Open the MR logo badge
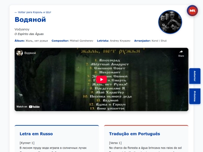This screenshot has height=152, width=203. pyautogui.click(x=192, y=11)
